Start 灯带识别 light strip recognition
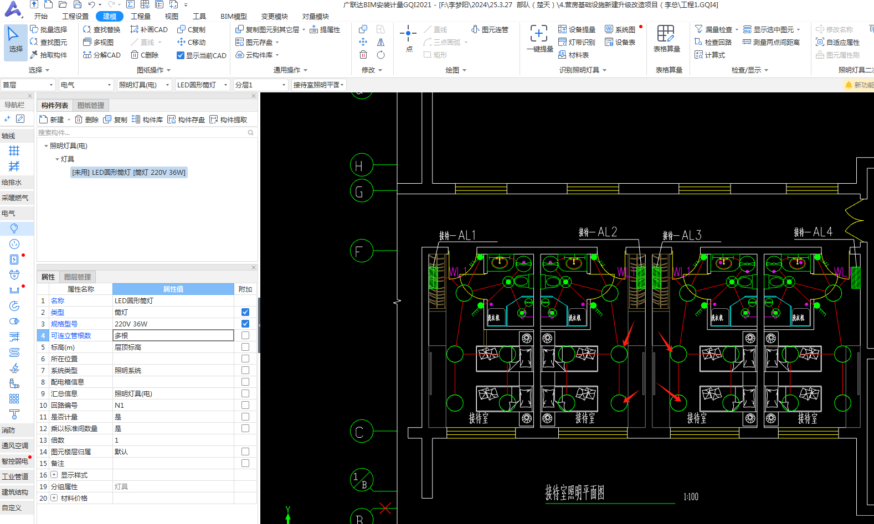Image resolution: width=874 pixels, height=524 pixels. pos(577,42)
